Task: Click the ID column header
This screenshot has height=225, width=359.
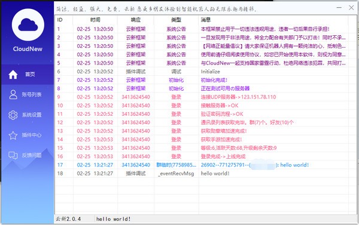Action: click(x=64, y=20)
